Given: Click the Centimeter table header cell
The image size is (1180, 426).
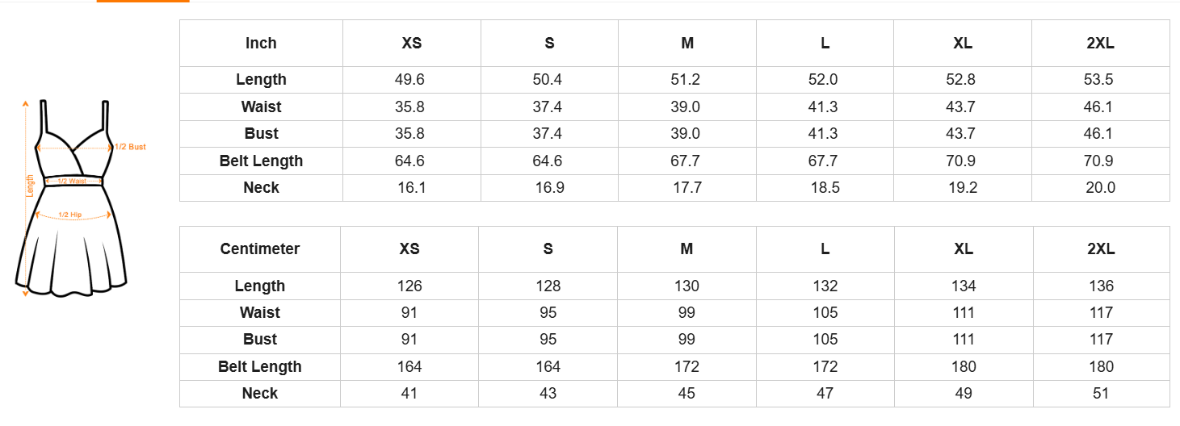Looking at the screenshot, I should pyautogui.click(x=260, y=249).
